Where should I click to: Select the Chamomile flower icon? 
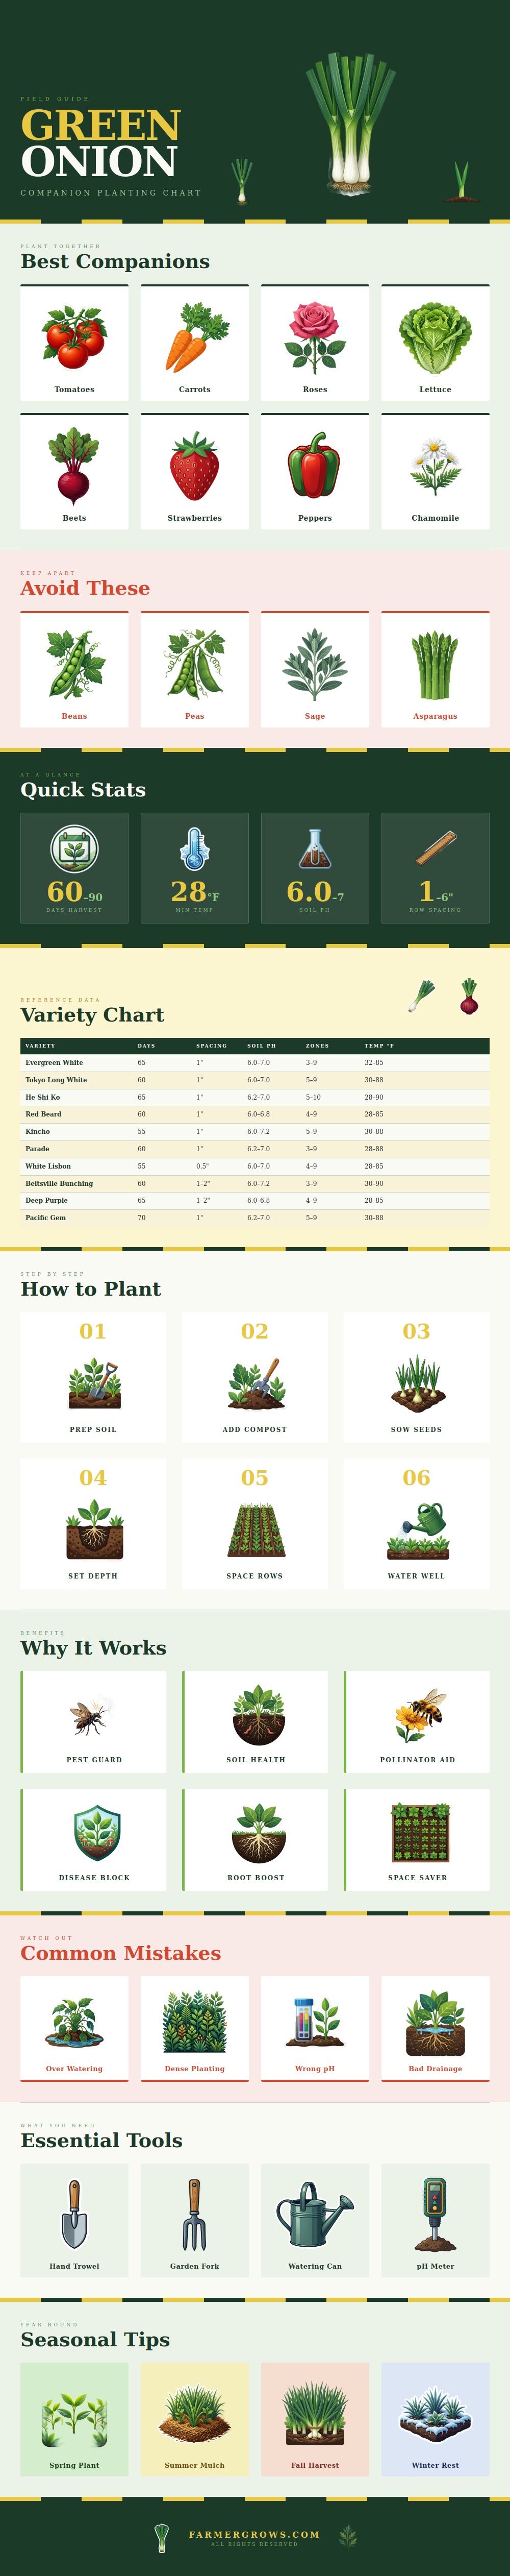[435, 467]
